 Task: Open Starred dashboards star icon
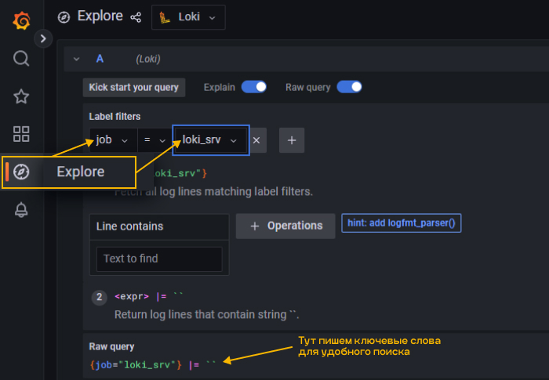tap(21, 96)
